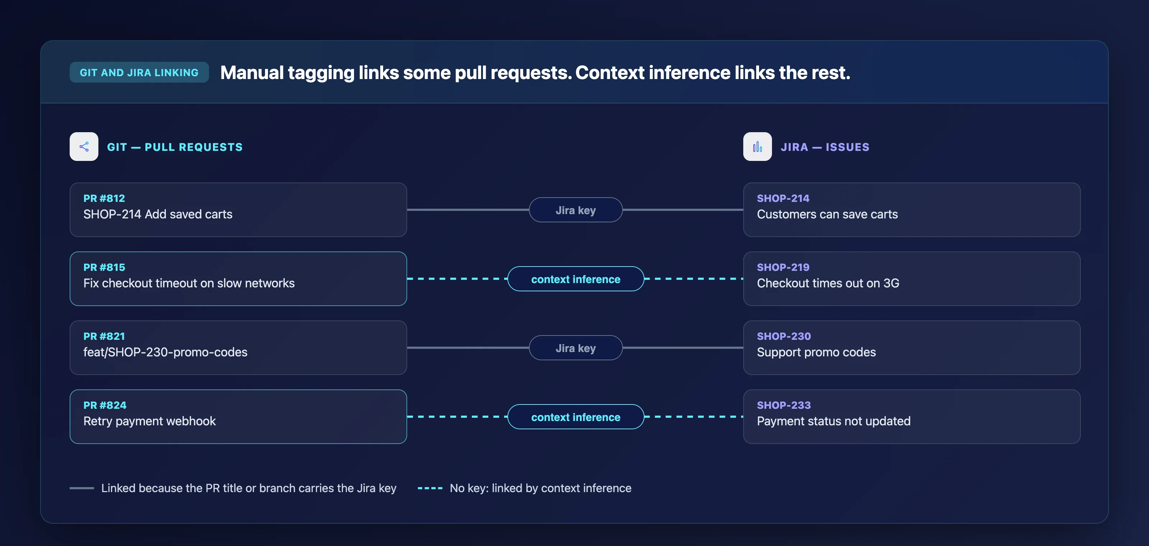Screen dimensions: 1149x546
Task: Click the 'Manual tagging links some pull requests' headline
Action: [535, 72]
